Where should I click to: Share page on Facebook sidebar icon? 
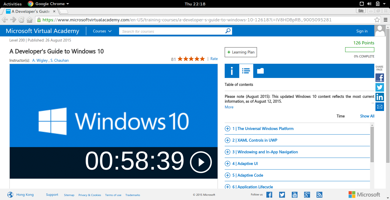[379, 78]
